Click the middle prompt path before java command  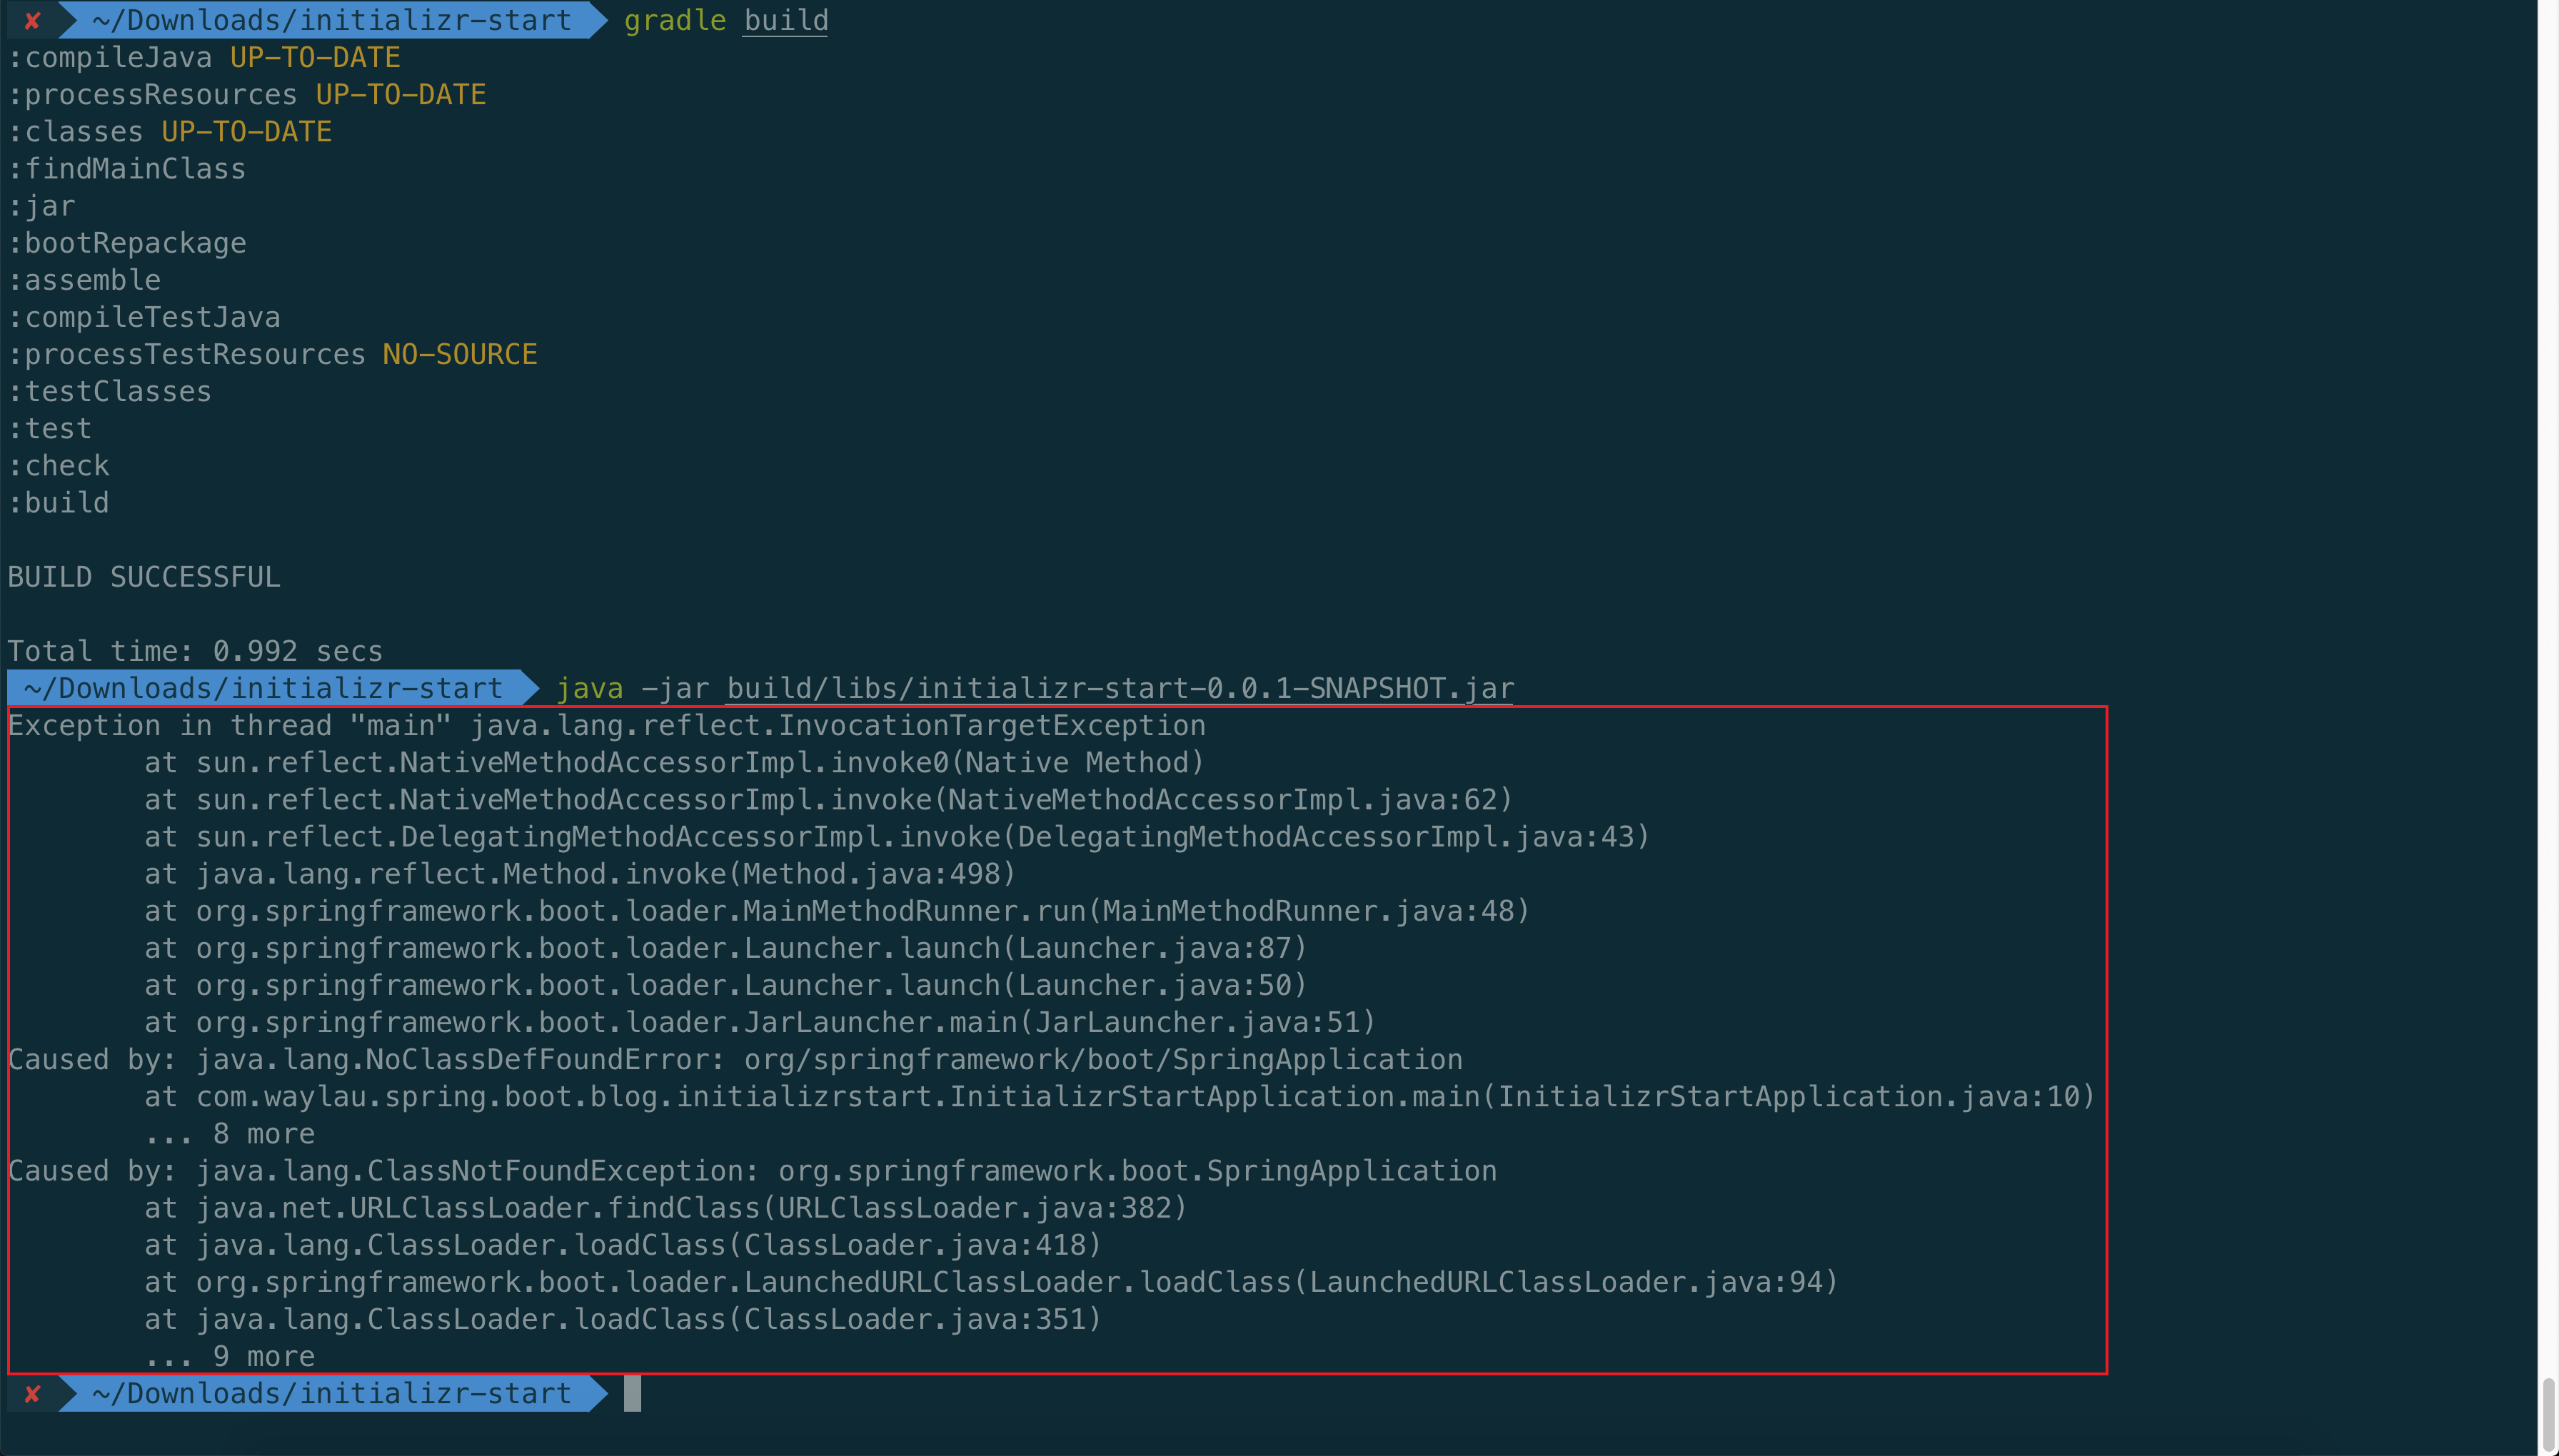(x=263, y=688)
